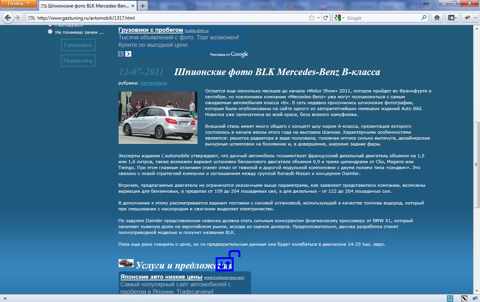Screen dimensions: 480x302
Task: Open the www.tradecarview.com link
Action: point(224,278)
